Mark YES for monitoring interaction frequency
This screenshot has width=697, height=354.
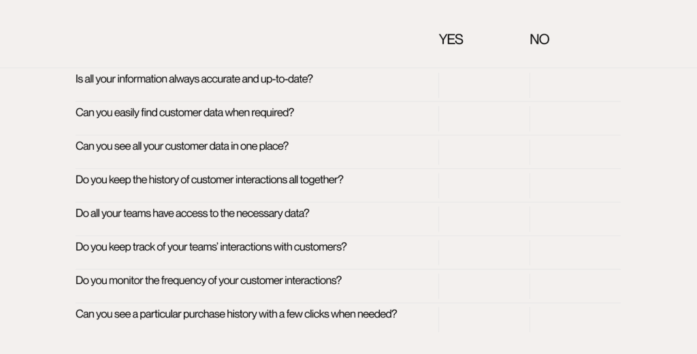[x=484, y=287]
